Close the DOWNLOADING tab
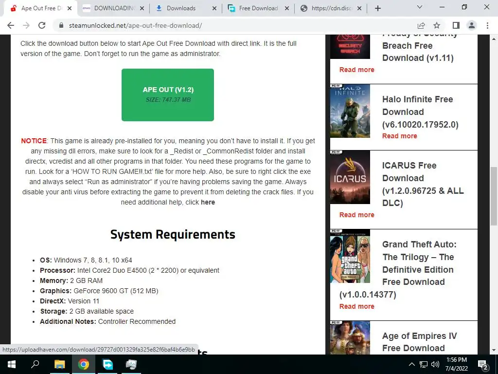 pos(142,8)
